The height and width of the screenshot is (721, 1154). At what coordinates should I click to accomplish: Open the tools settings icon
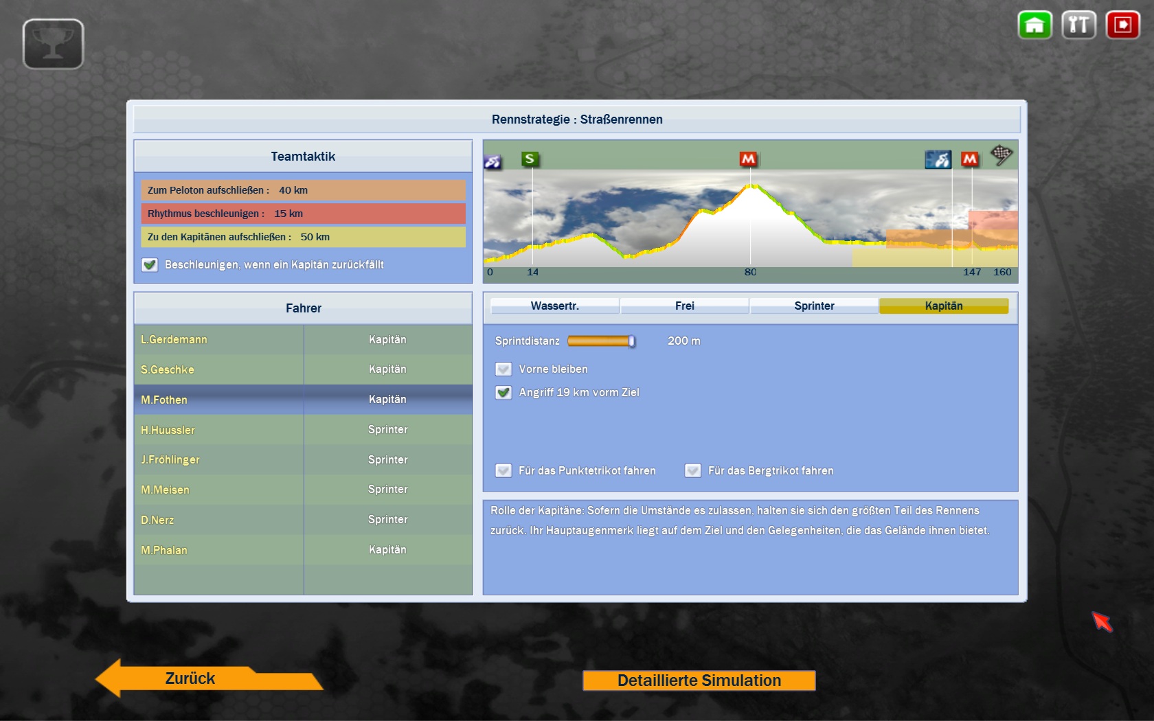[1078, 25]
